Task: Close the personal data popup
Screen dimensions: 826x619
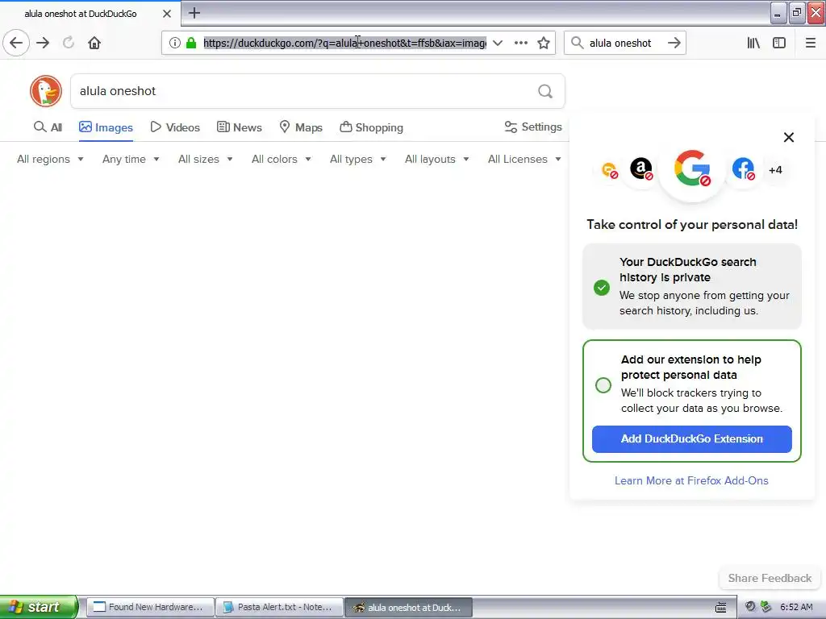Action: [x=788, y=137]
